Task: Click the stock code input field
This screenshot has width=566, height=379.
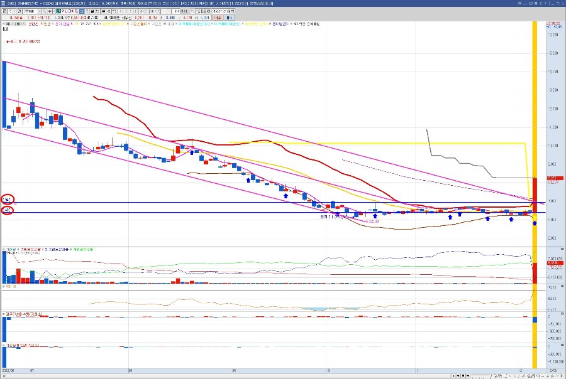Action: click(x=30, y=11)
